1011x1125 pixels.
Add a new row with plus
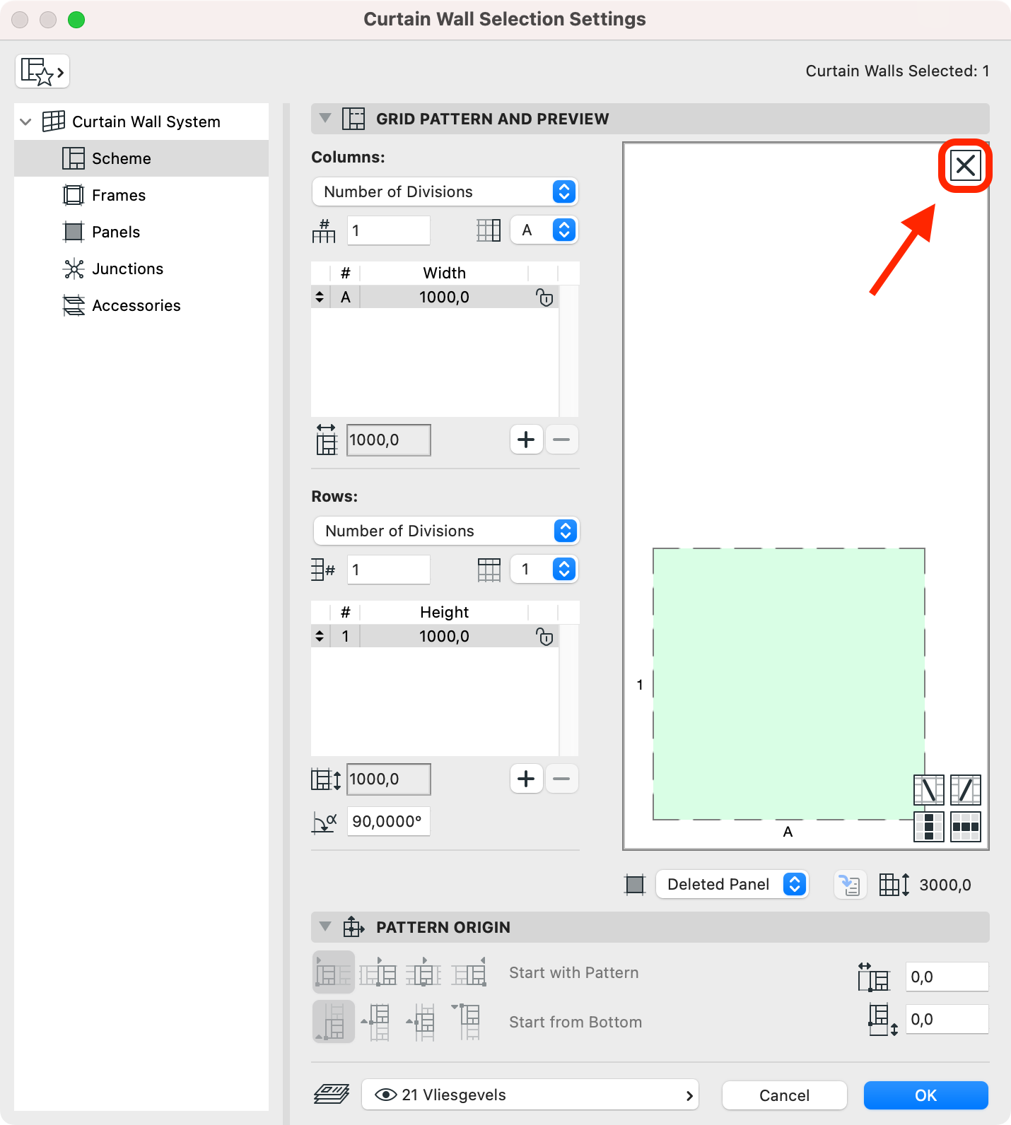(x=526, y=779)
